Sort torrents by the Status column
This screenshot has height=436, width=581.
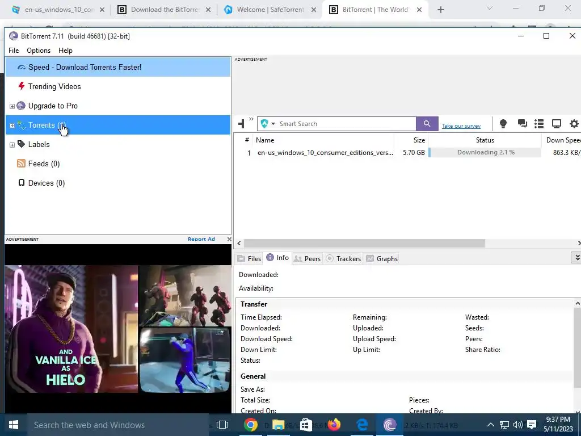point(485,140)
